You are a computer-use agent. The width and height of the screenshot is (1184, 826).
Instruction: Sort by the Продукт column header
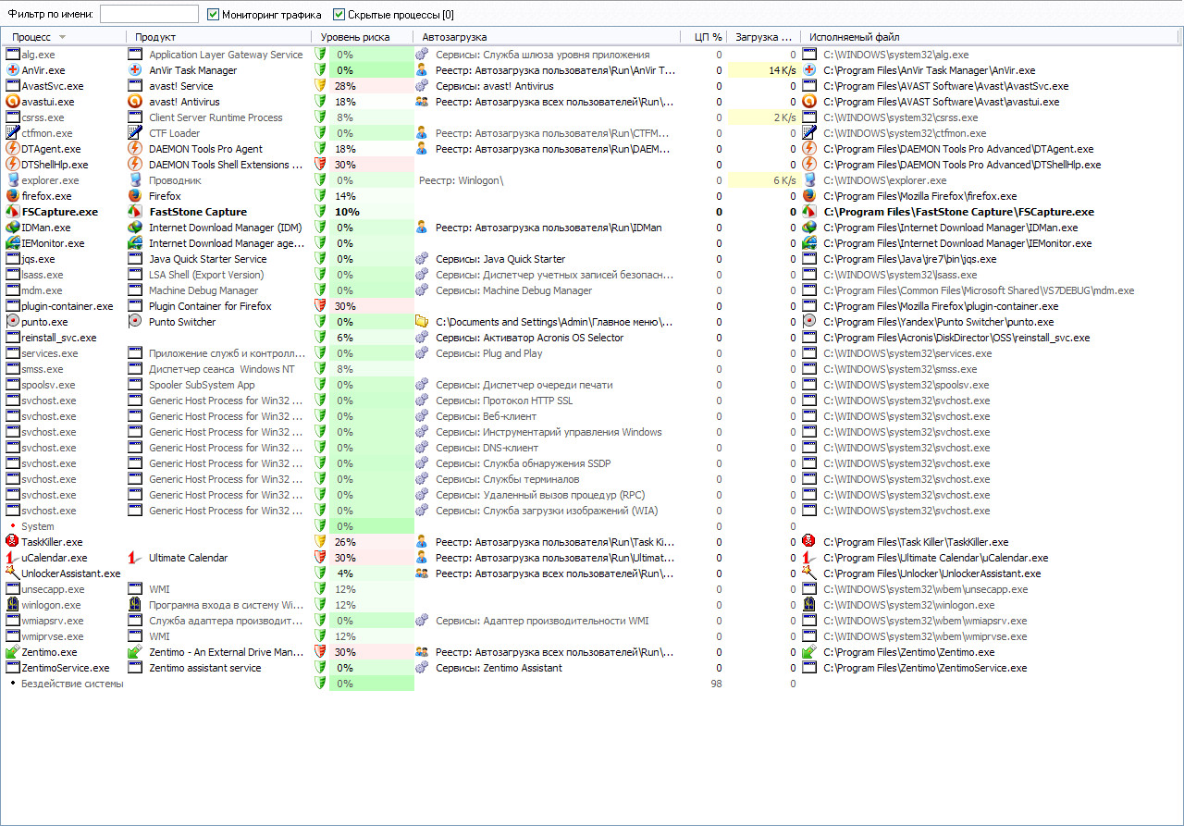pos(218,37)
